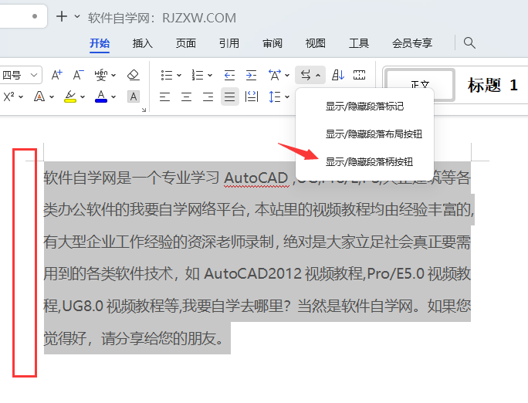
Task: Expand the highlight color dropdown
Action: [x=83, y=97]
